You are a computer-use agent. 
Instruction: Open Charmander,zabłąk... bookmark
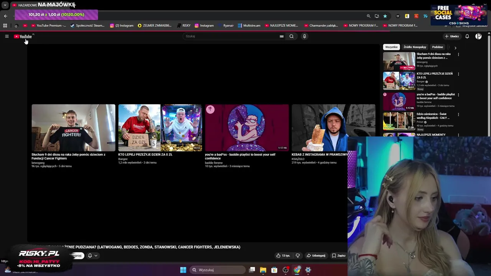click(321, 26)
